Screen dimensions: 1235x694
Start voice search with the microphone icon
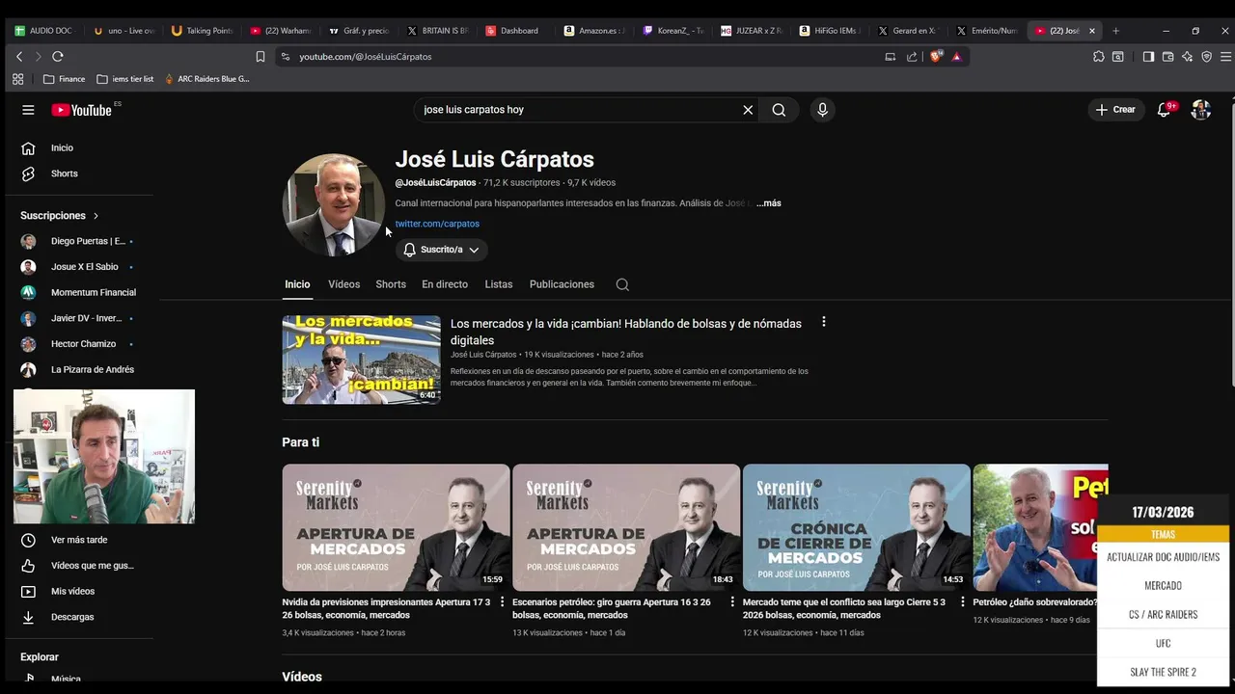[x=822, y=110]
